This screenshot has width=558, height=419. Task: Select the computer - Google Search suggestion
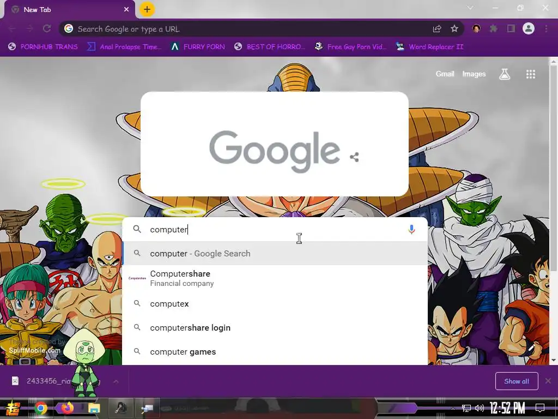275,253
